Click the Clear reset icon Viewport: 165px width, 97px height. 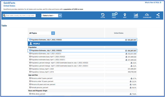103,15
